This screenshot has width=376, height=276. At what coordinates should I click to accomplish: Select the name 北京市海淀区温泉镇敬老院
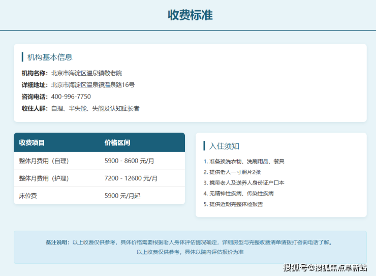[x=86, y=73]
